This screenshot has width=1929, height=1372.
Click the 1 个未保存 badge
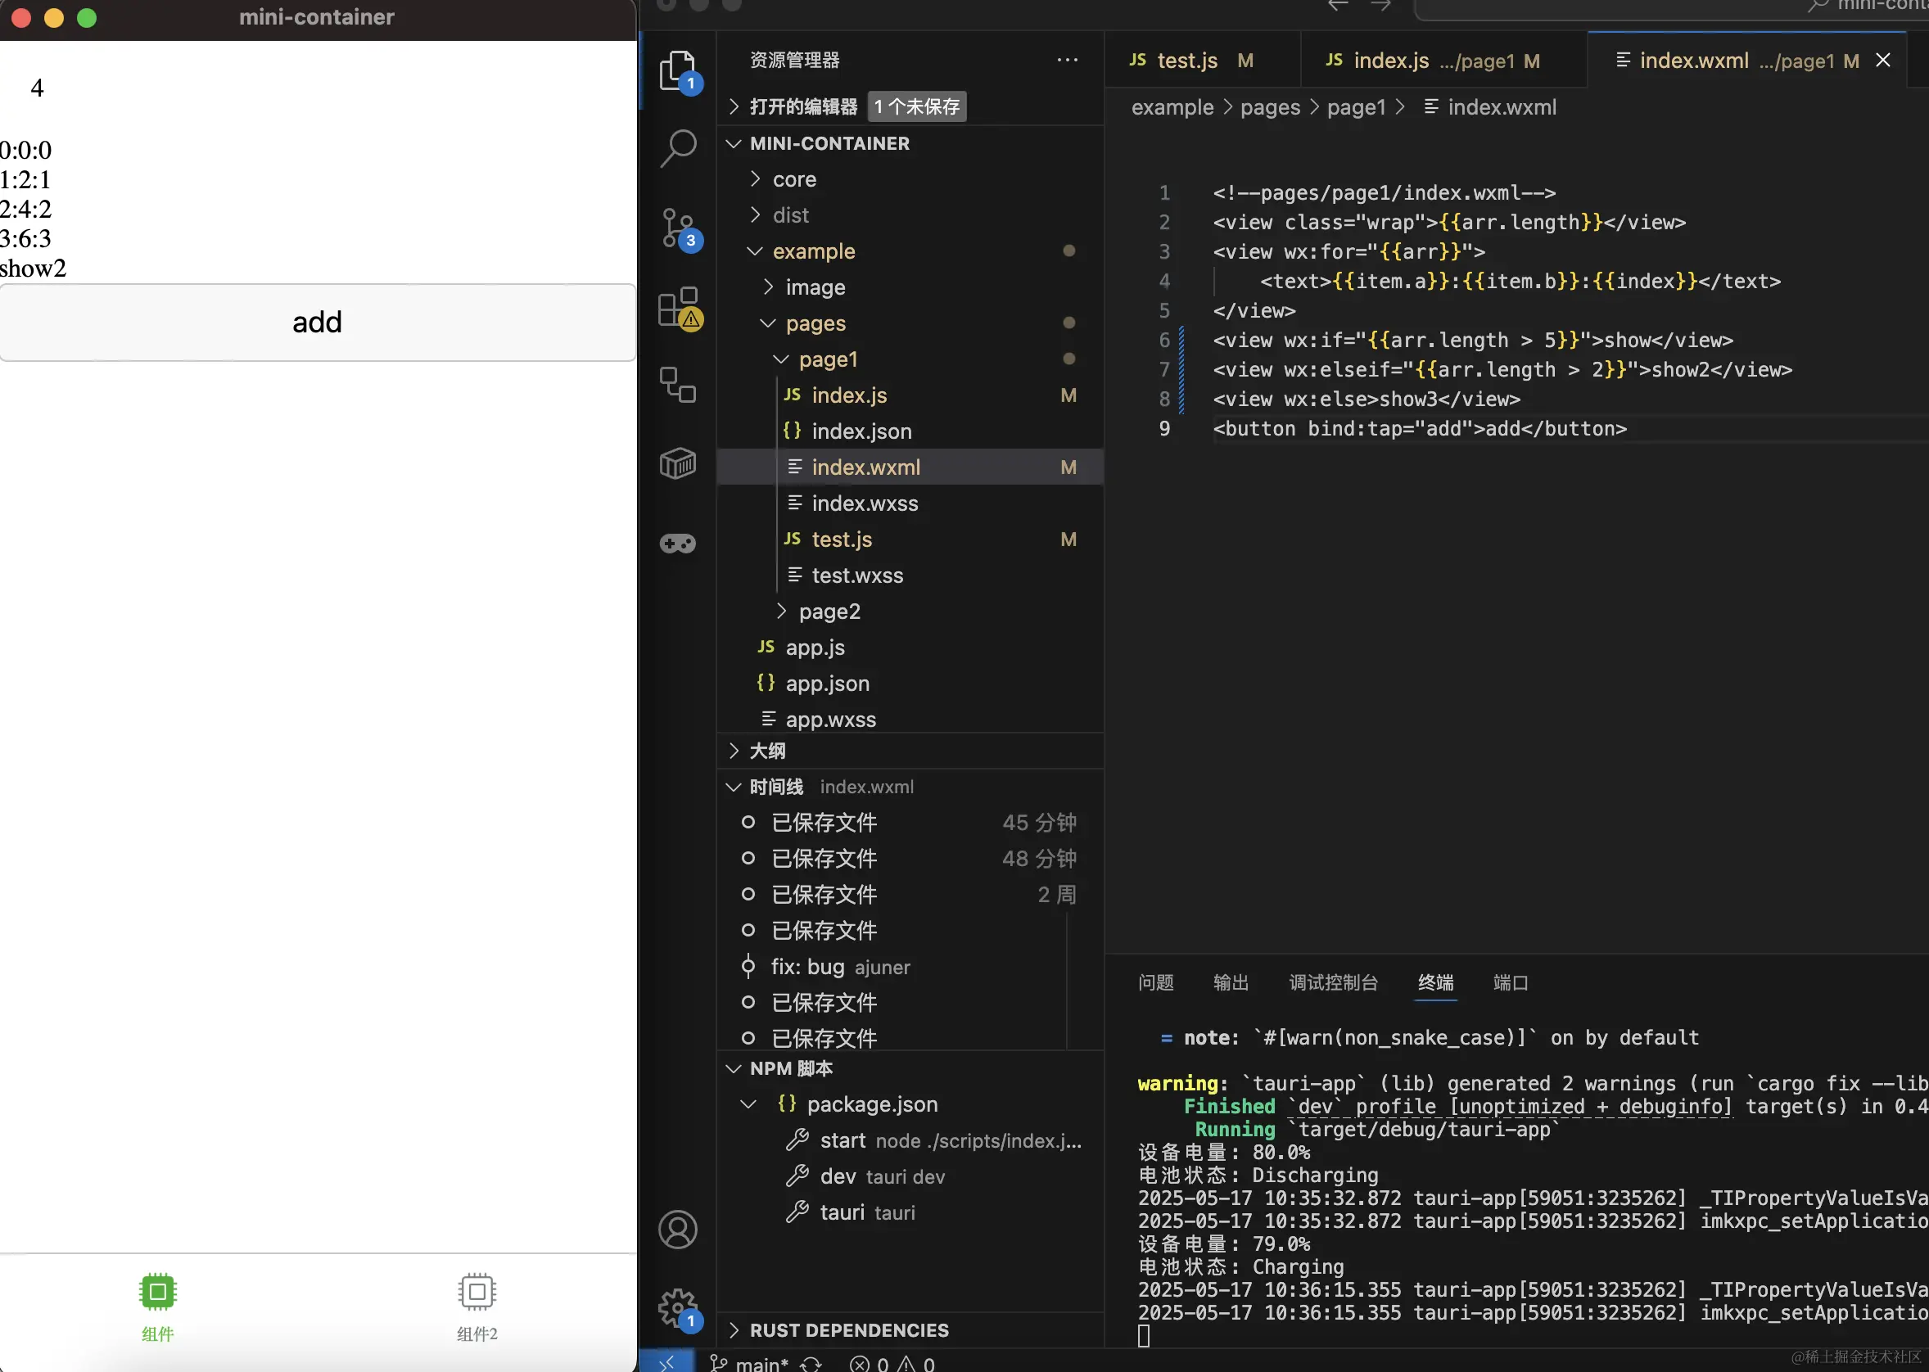tap(917, 106)
